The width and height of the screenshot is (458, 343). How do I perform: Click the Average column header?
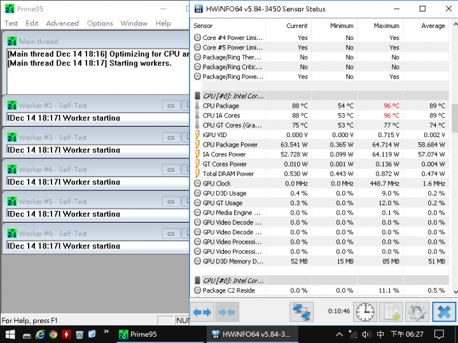pos(426,26)
